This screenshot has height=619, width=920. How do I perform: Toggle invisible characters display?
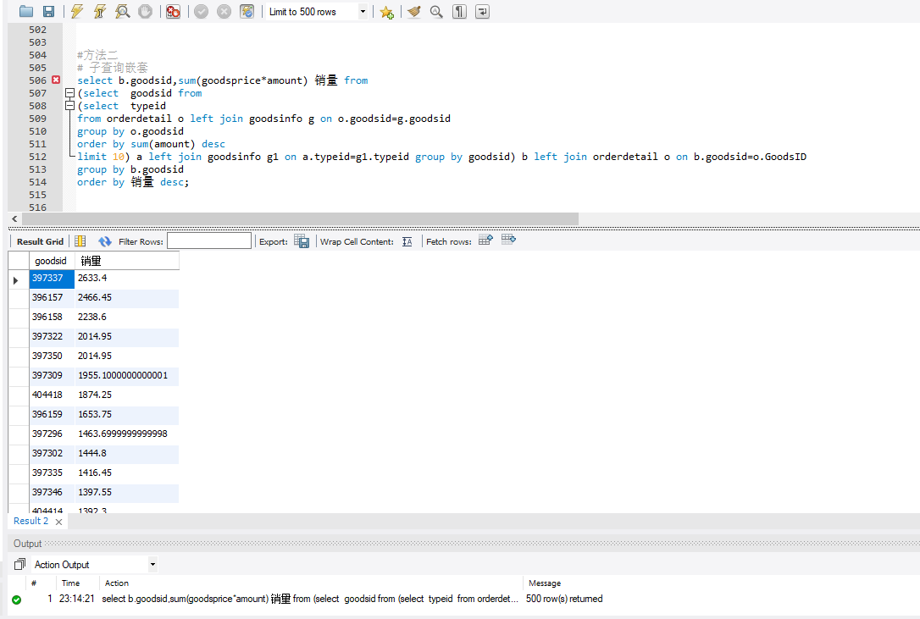(459, 12)
